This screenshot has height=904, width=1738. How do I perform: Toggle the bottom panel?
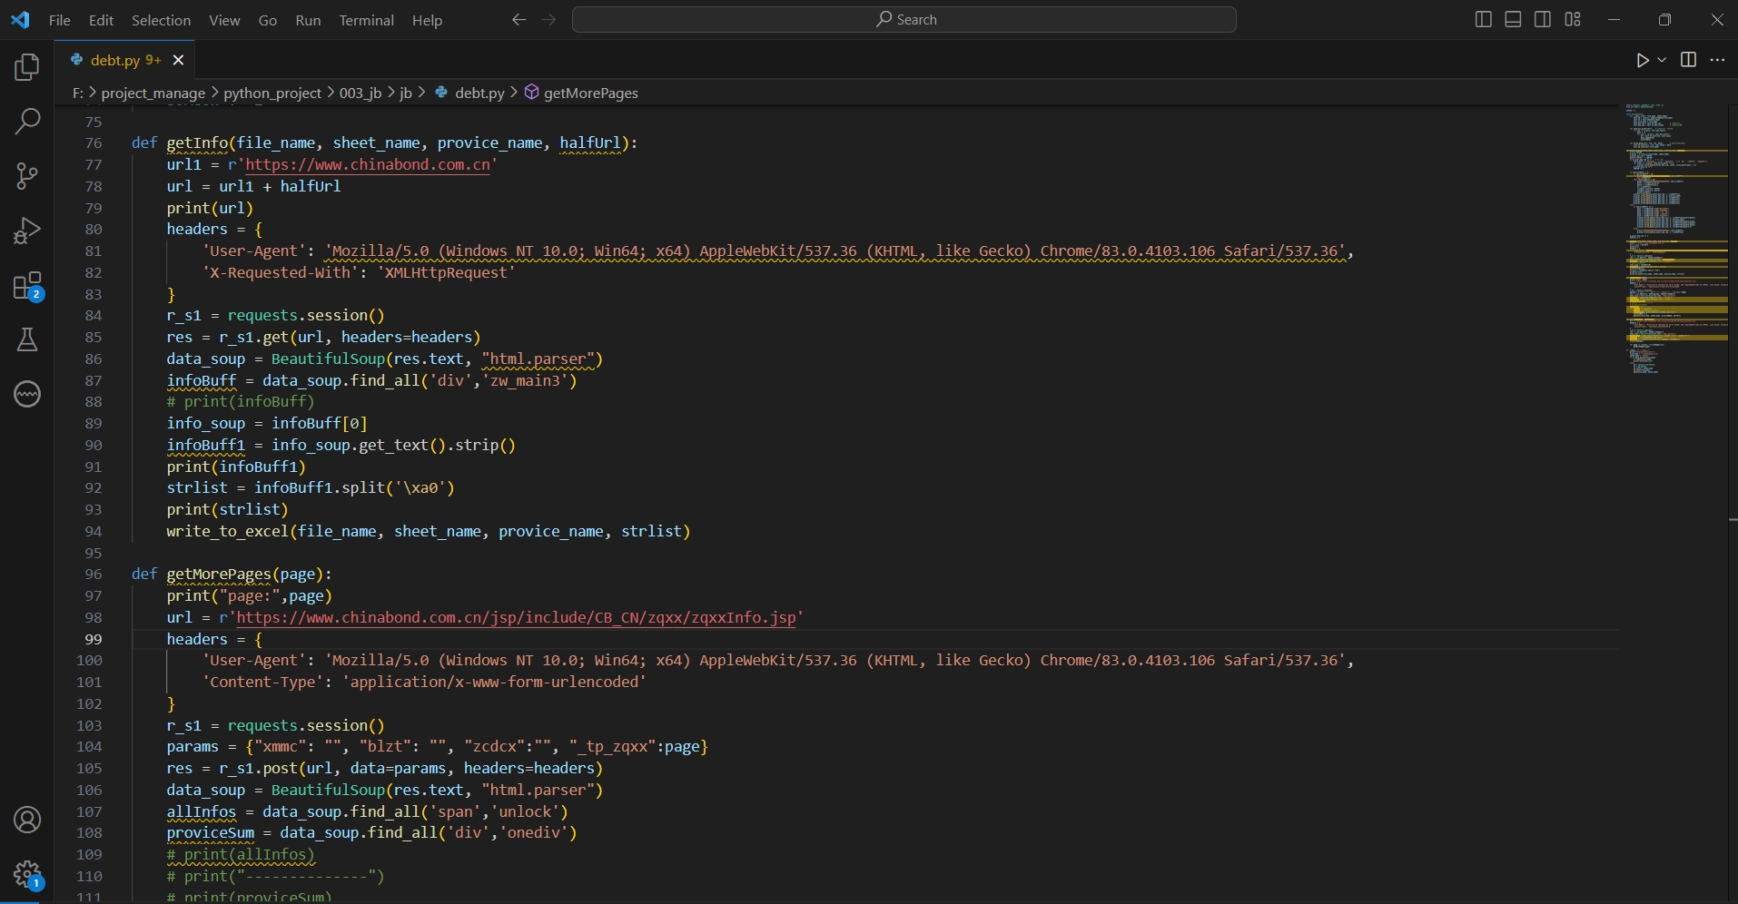1513,19
